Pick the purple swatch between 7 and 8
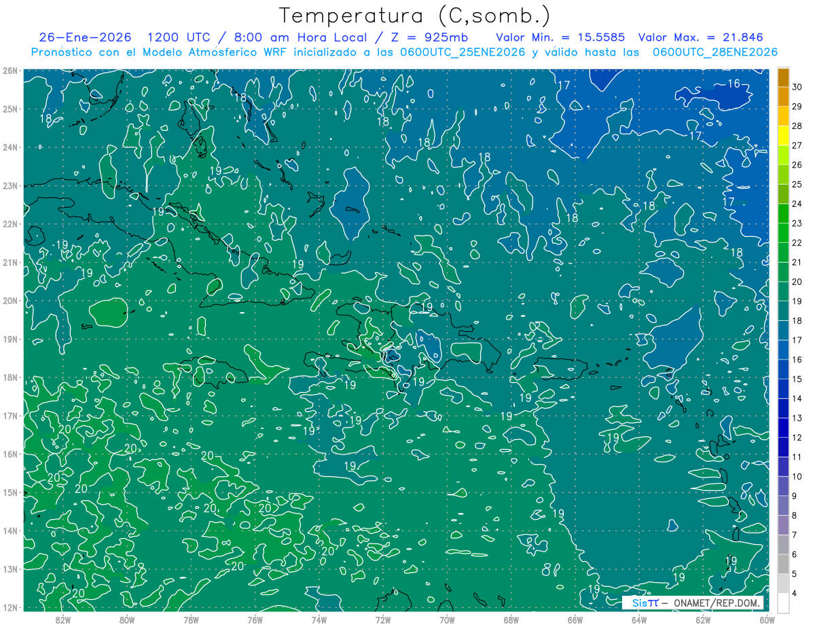Viewport: 815px width, 629px height. click(783, 525)
